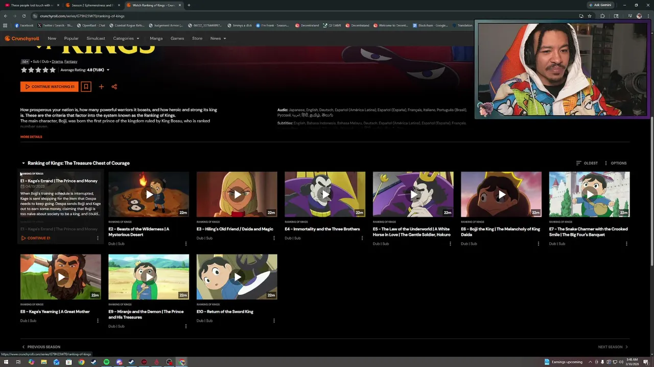Expand the Average Rating dropdown arrow
Viewport: 654px width, 367px height.
(108, 70)
